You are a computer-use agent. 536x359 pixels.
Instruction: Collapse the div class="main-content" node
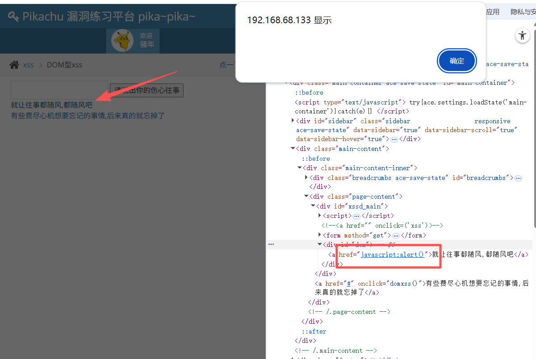coord(293,149)
